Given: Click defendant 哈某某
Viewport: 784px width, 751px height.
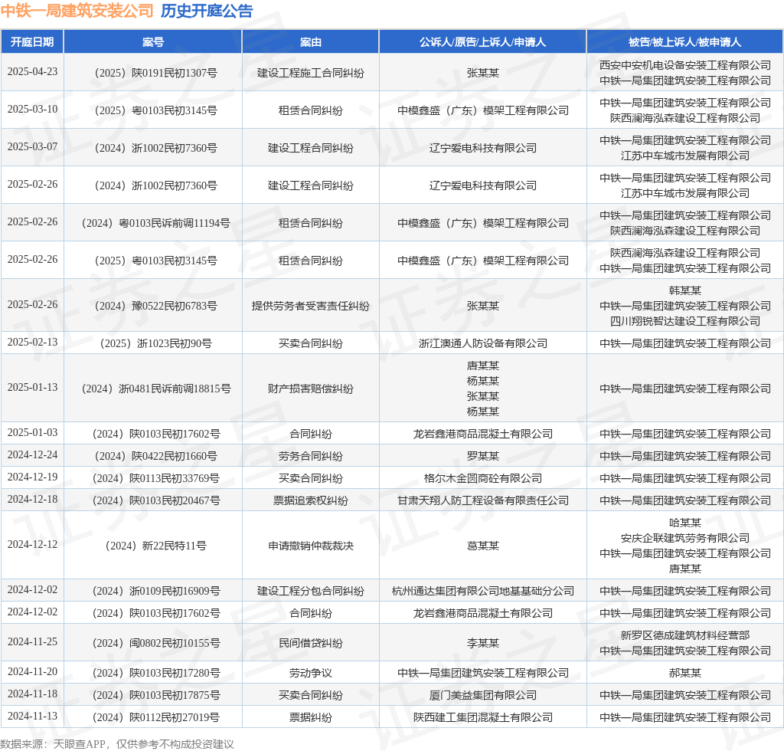Looking at the screenshot, I should (685, 523).
